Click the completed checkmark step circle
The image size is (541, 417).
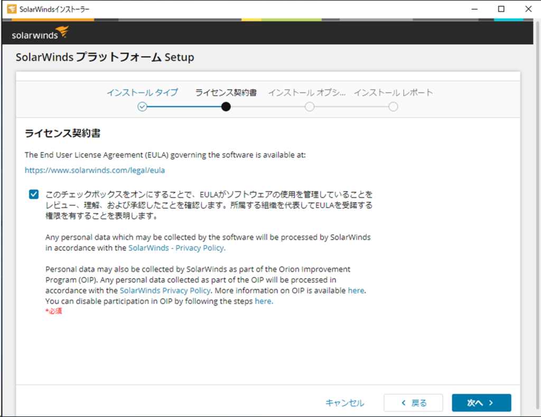coord(142,107)
